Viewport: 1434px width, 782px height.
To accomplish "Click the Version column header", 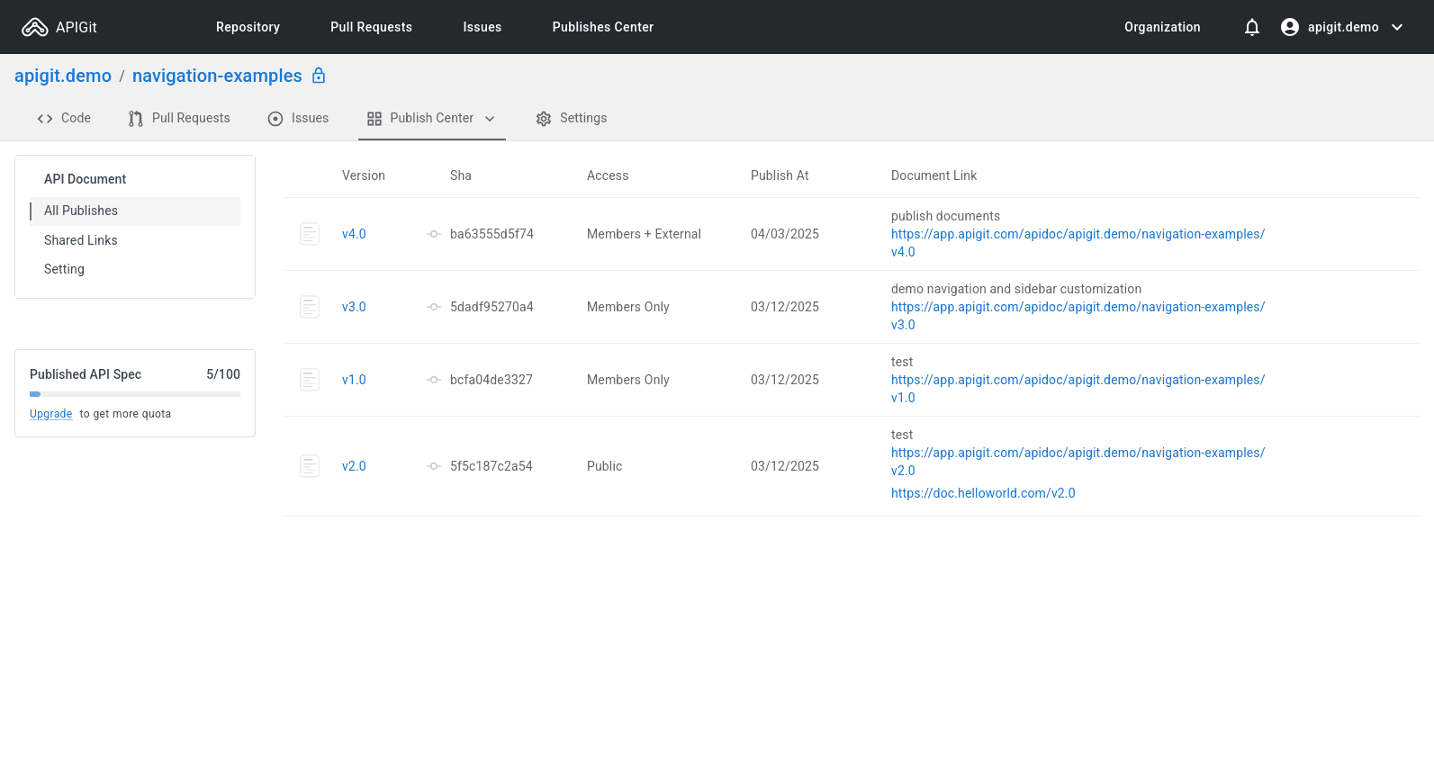I will (x=364, y=175).
